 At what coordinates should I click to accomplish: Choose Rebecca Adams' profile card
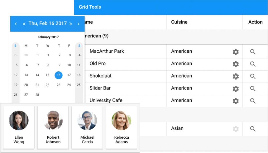click(121, 127)
